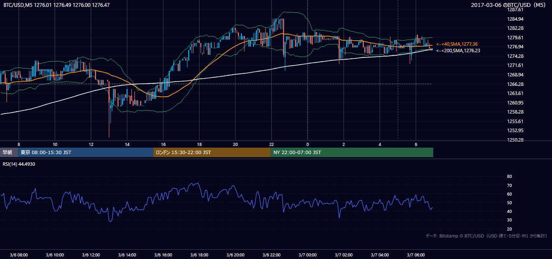Click price axis value 1274.28
Image resolution: width=552 pixels, height=259 pixels.
coord(515,56)
